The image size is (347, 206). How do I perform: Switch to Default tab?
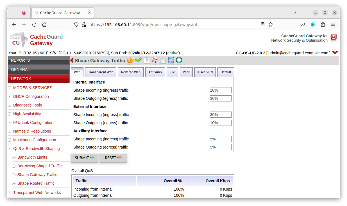[x=226, y=72]
